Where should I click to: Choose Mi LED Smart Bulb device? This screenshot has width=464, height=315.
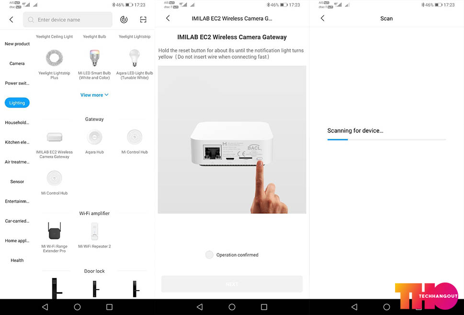(94, 65)
